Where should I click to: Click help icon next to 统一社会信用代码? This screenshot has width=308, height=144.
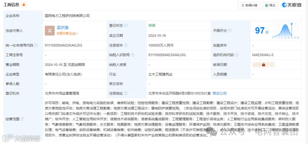[x=36, y=45]
